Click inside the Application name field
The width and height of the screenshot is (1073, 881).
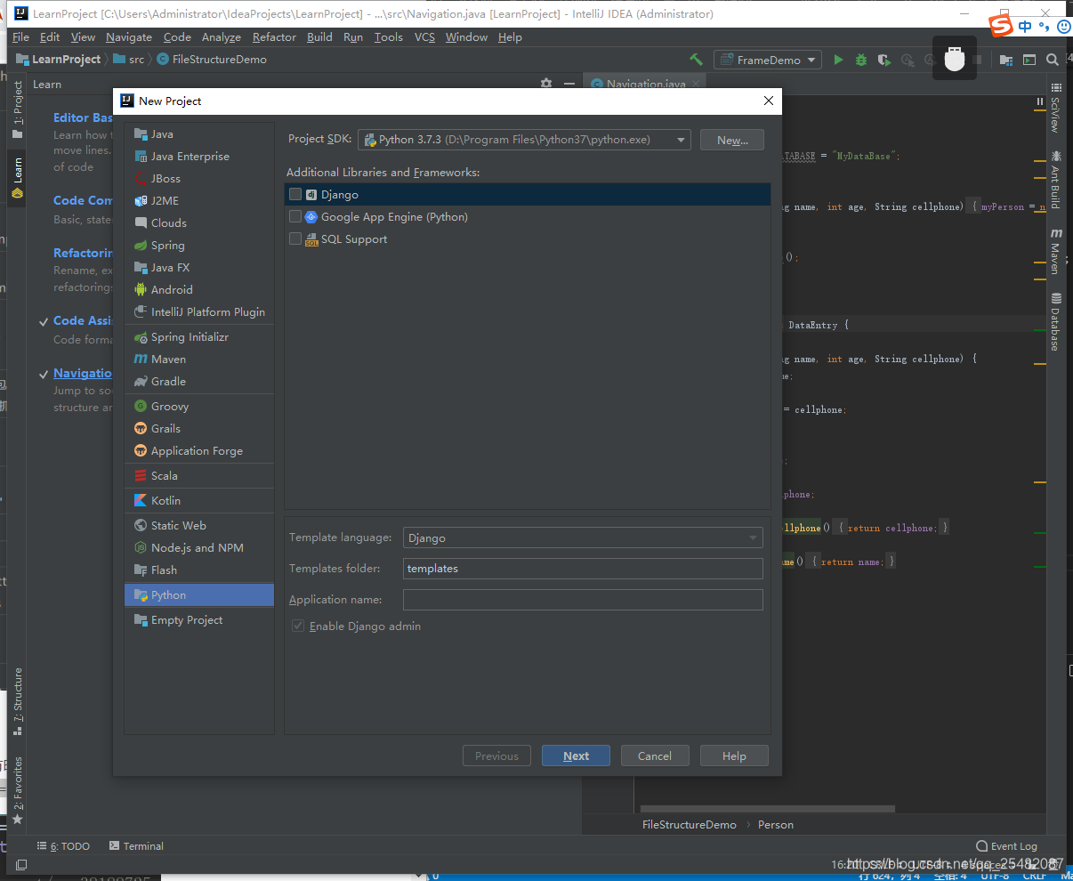(x=583, y=599)
